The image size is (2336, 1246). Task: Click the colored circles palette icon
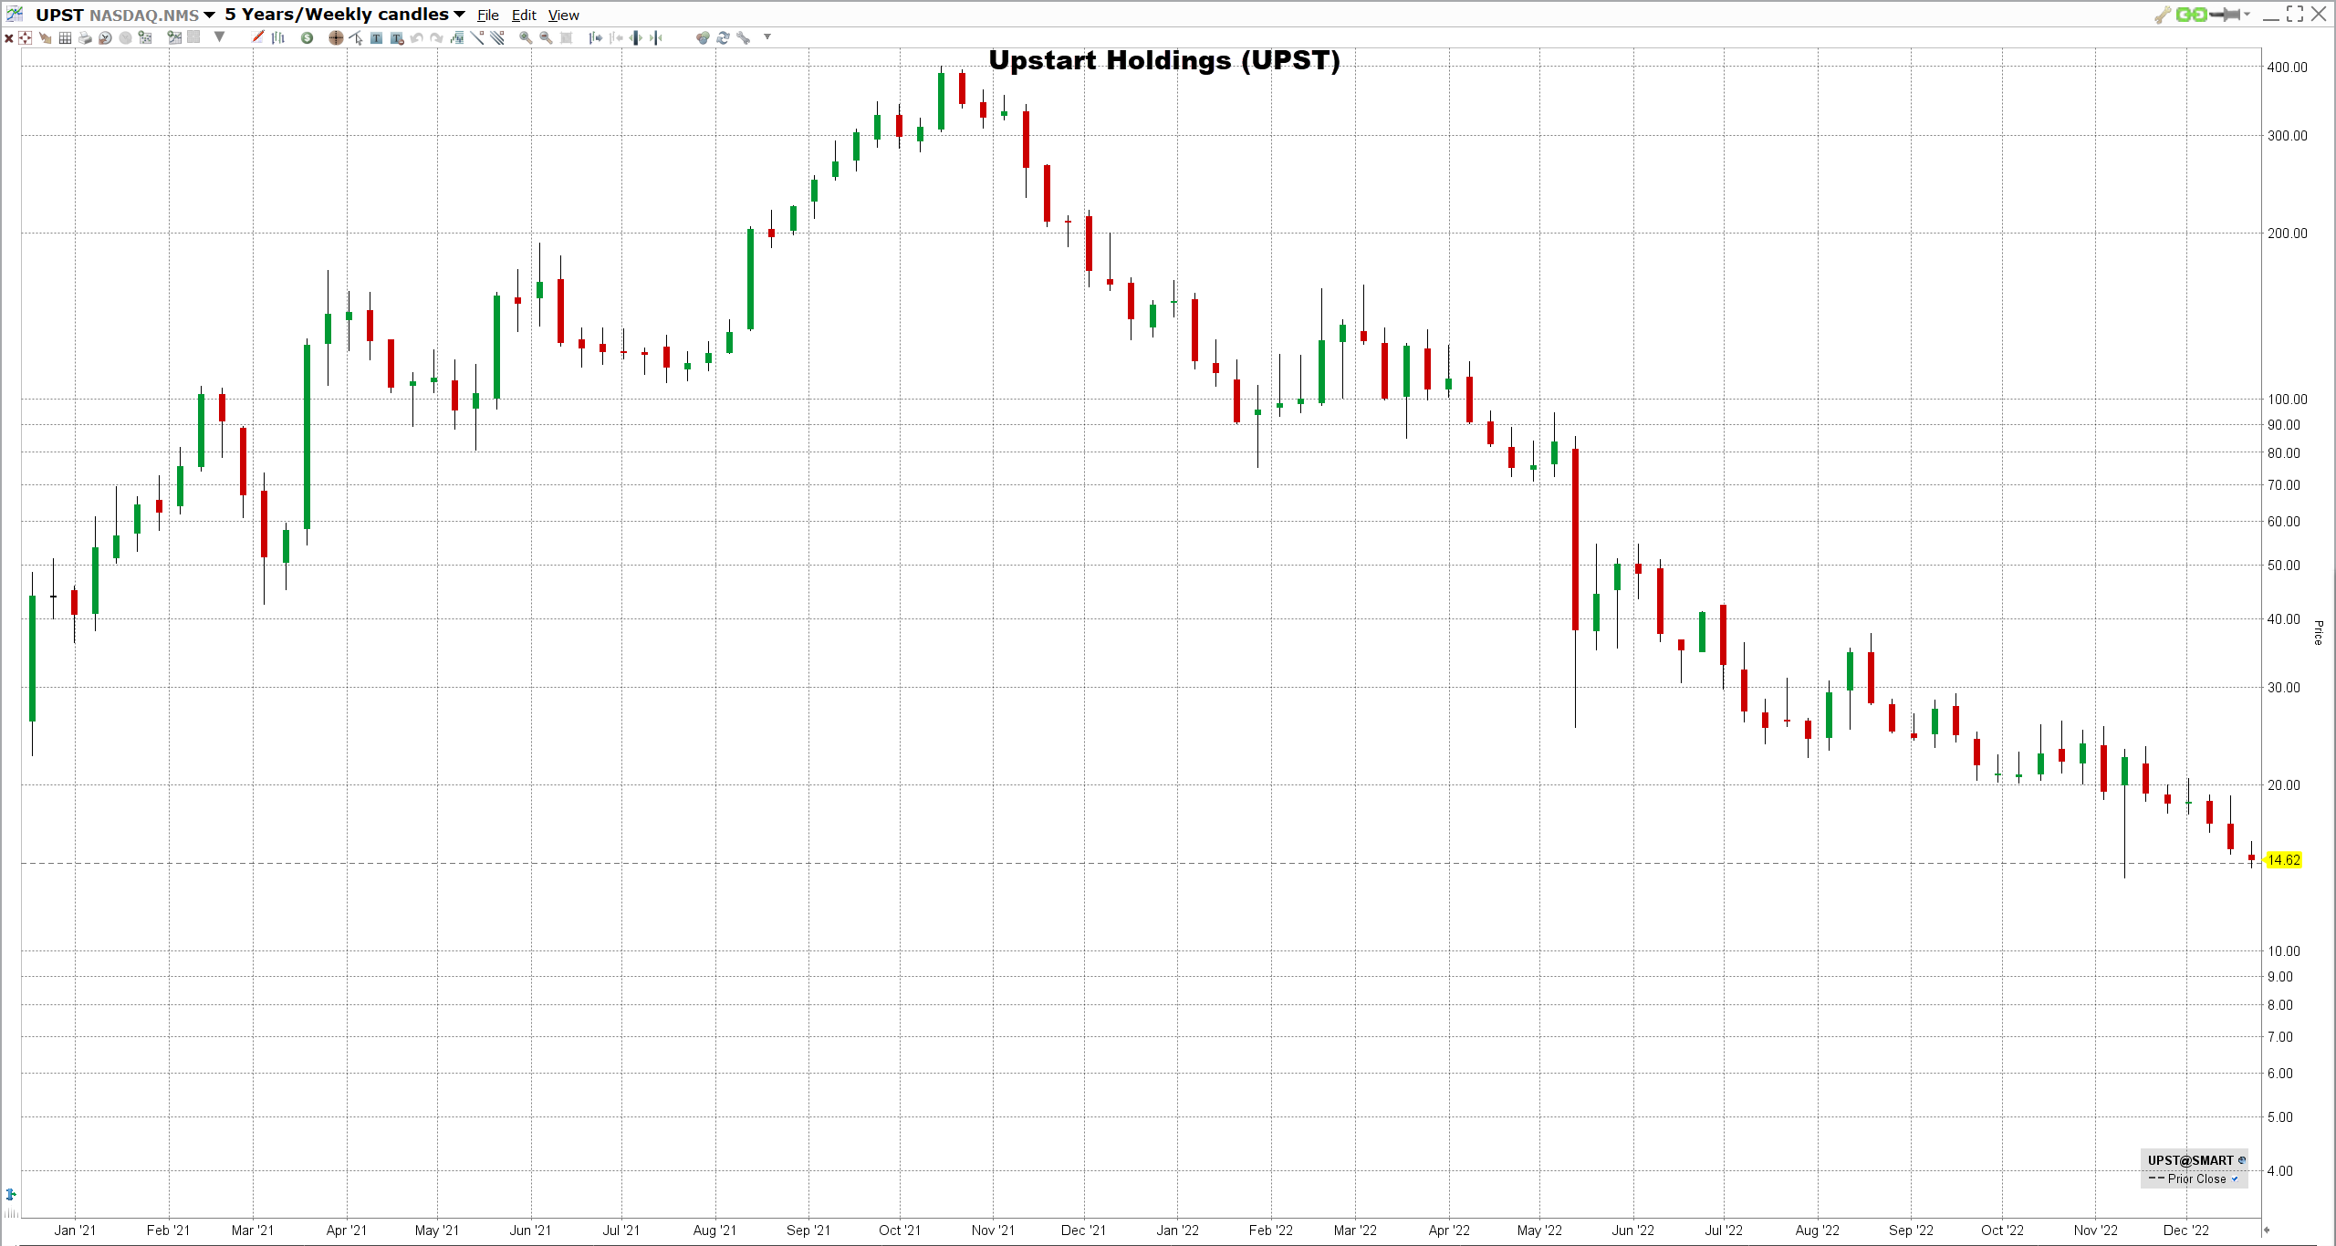(x=703, y=37)
